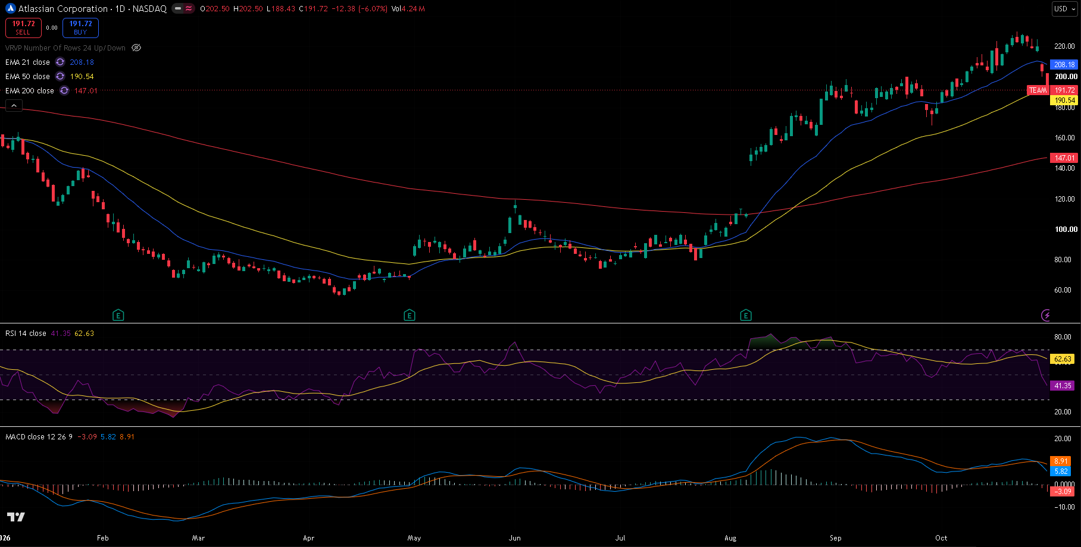This screenshot has height=547, width=1081.
Task: Click the 191.72 BUY button
Action: [x=80, y=28]
